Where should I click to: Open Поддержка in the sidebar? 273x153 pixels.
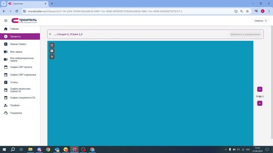[20, 113]
